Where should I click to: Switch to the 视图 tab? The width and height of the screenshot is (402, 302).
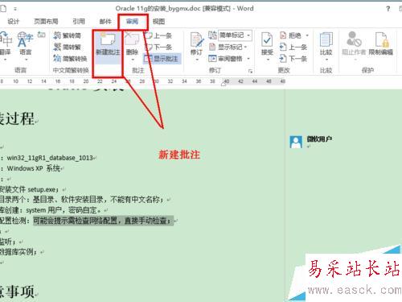(158, 21)
